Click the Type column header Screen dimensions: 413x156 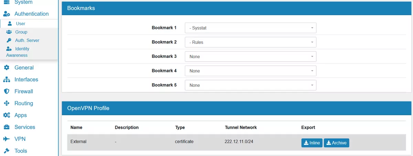pyautogui.click(x=180, y=127)
